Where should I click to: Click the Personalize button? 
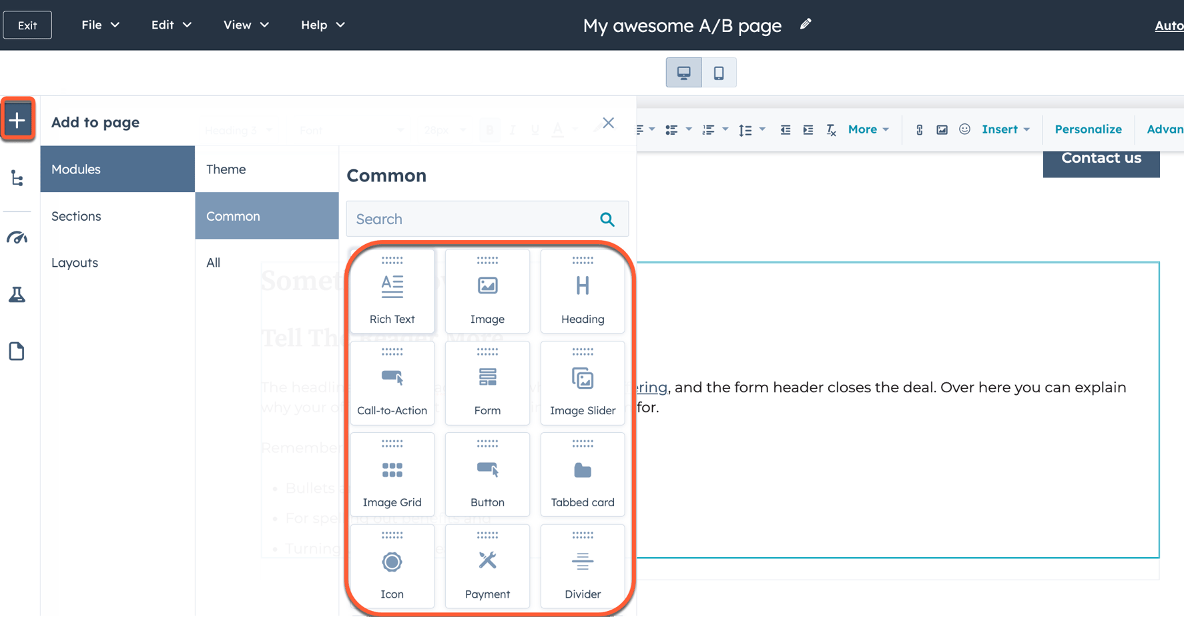tap(1088, 129)
